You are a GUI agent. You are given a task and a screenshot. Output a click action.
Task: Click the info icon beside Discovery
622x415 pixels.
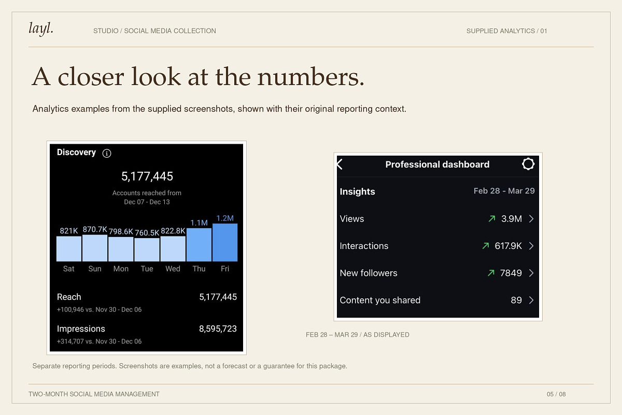(x=107, y=153)
